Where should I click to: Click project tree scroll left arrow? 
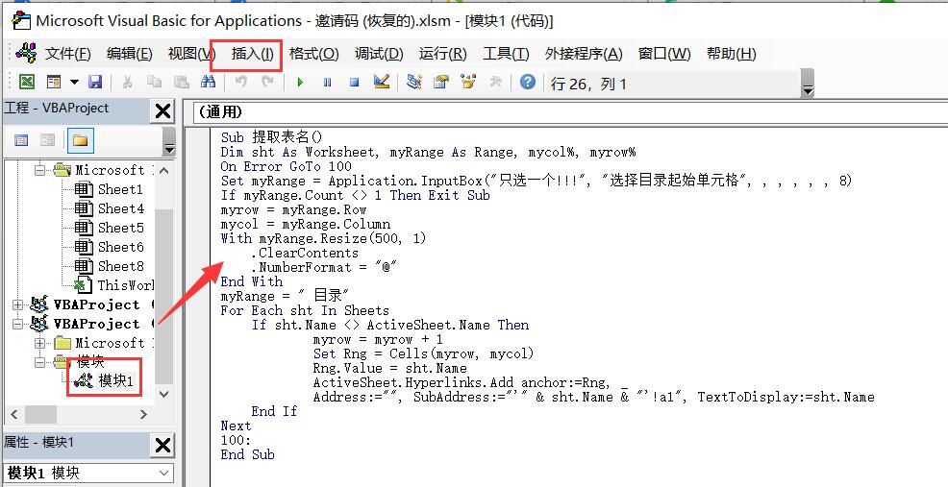click(13, 415)
